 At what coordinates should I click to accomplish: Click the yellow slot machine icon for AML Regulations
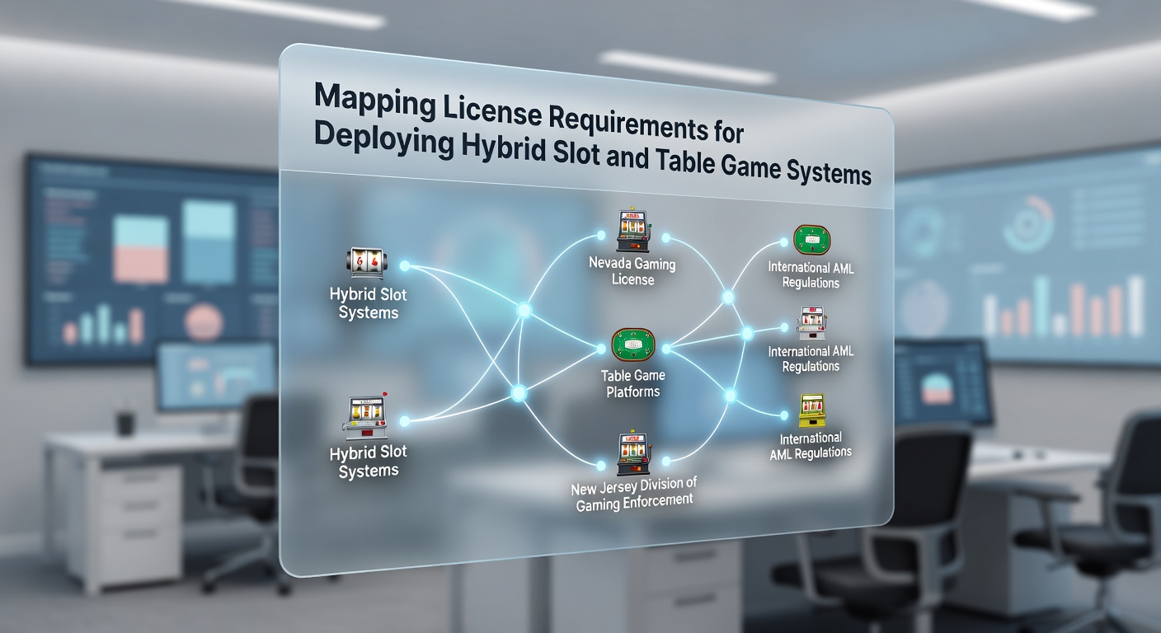coord(812,410)
